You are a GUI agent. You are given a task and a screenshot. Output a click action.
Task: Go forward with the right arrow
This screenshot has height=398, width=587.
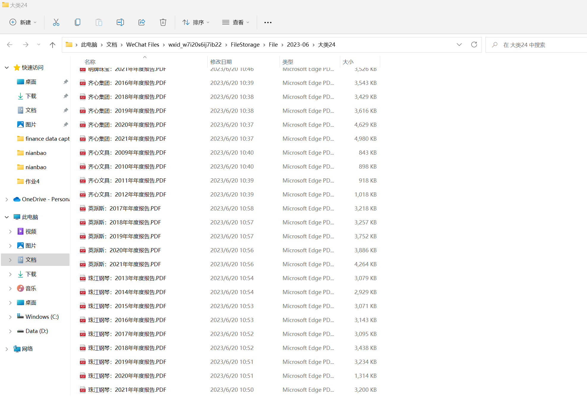26,45
